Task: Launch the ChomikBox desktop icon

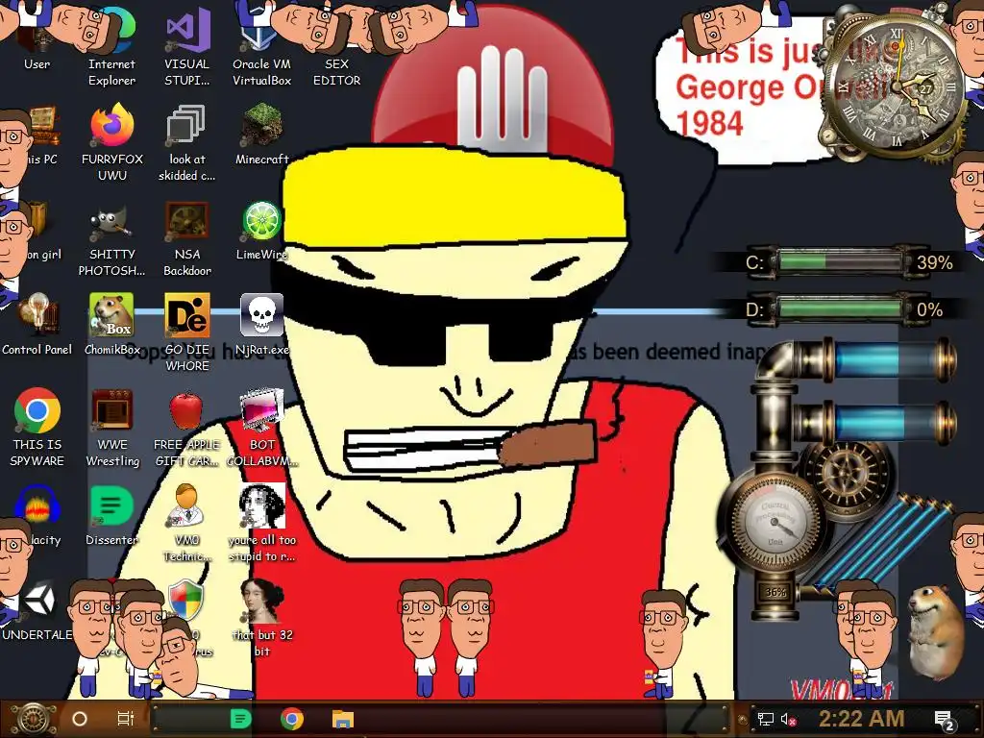Action: tap(111, 325)
